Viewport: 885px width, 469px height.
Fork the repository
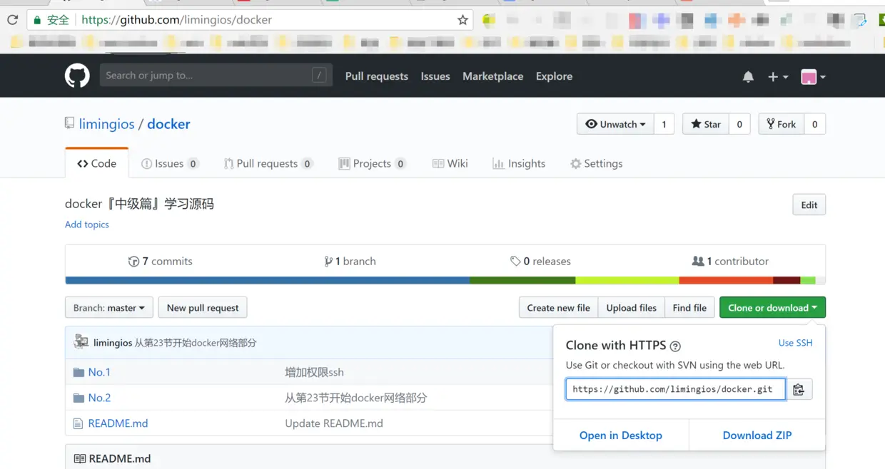[x=781, y=124]
